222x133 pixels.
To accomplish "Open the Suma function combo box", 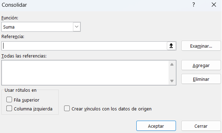I will click(x=41, y=27).
